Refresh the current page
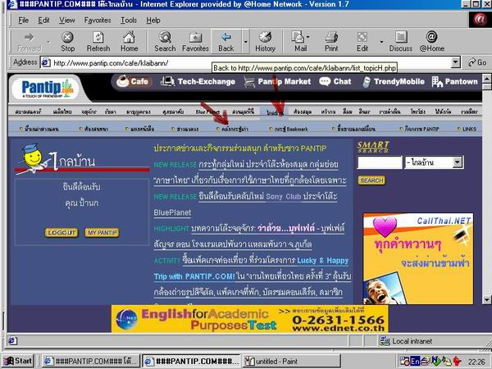 [x=98, y=42]
